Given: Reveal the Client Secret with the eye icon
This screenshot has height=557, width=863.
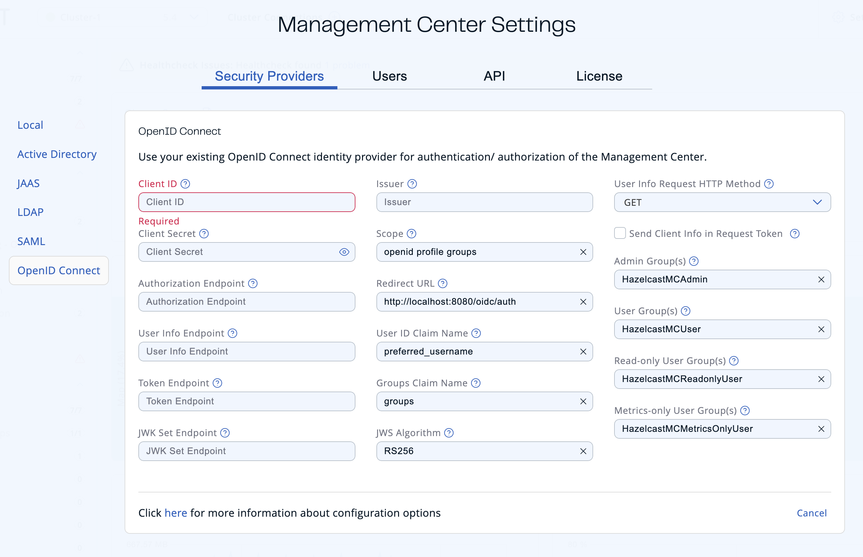Looking at the screenshot, I should (344, 252).
